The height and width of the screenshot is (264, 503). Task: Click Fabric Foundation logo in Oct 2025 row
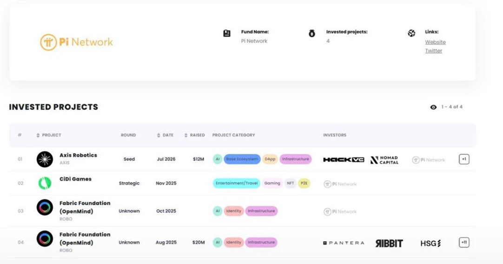[x=45, y=207]
